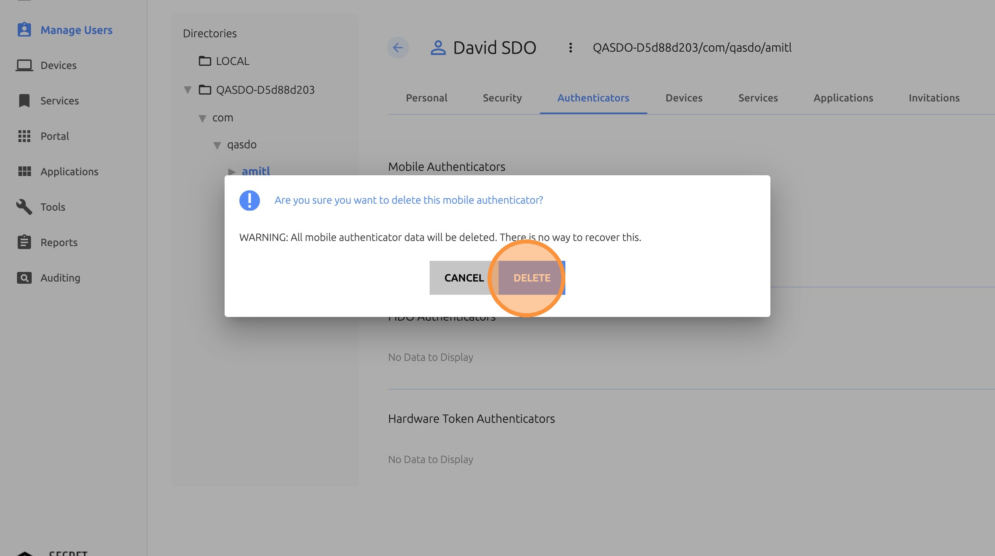Click the Manage Users badge icon
Screen dimensions: 995x556
coord(24,30)
